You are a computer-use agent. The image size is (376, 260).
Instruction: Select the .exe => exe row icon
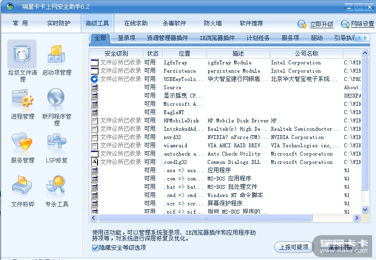coord(95,170)
